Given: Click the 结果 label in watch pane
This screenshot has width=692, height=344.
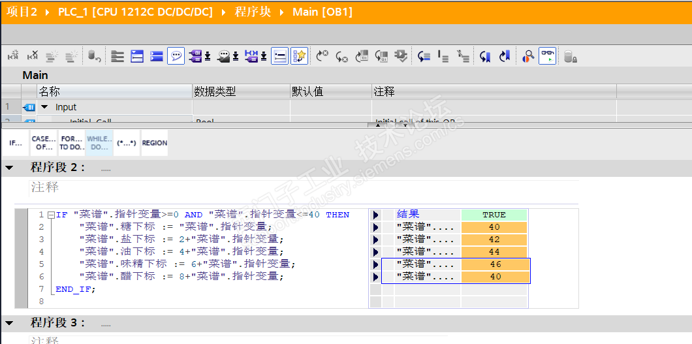Looking at the screenshot, I should [x=408, y=214].
